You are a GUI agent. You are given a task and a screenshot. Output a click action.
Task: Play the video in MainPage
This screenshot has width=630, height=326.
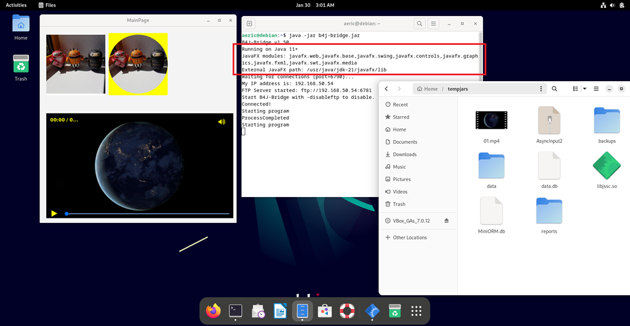tap(54, 214)
